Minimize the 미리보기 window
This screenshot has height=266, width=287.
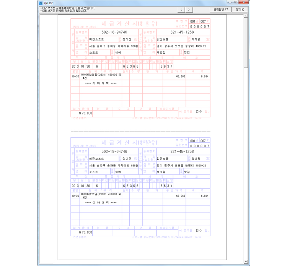230,2
